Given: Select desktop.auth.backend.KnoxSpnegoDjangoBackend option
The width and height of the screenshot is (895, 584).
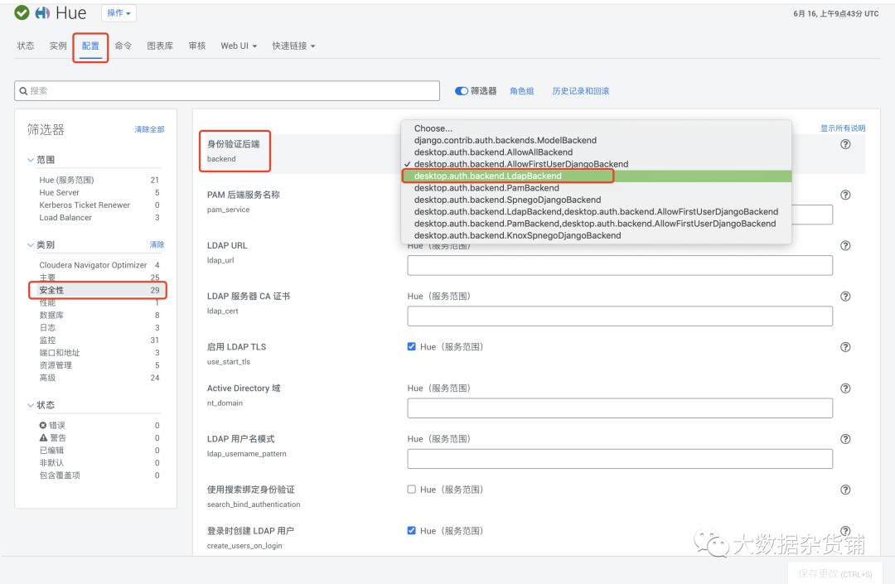Looking at the screenshot, I should (x=596, y=235).
